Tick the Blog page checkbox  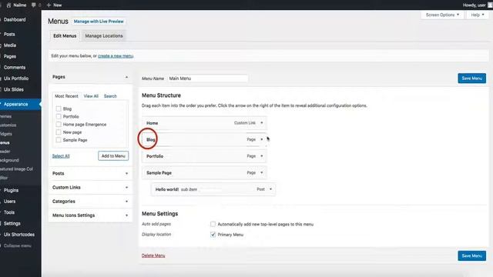click(x=59, y=108)
